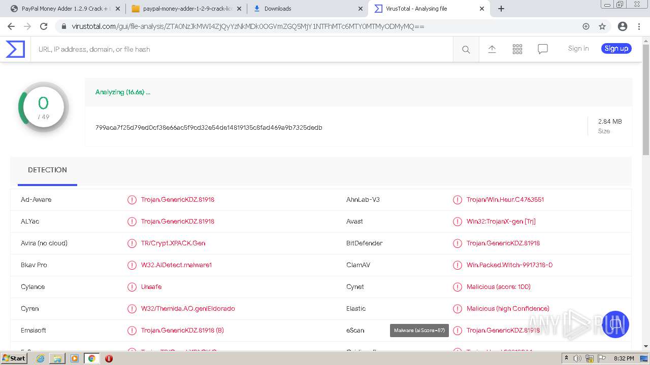Open a new browser tab
This screenshot has width=650, height=365.
coord(501,9)
